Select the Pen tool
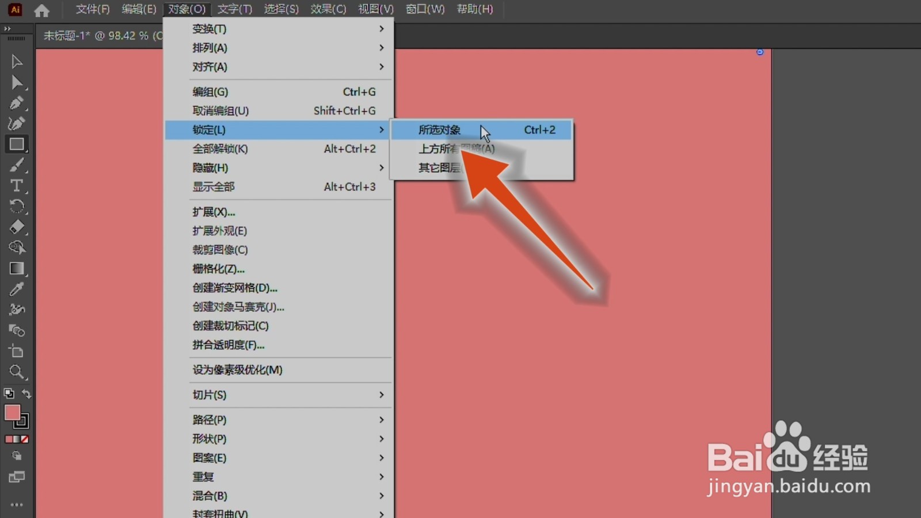The width and height of the screenshot is (921, 518). 17,103
